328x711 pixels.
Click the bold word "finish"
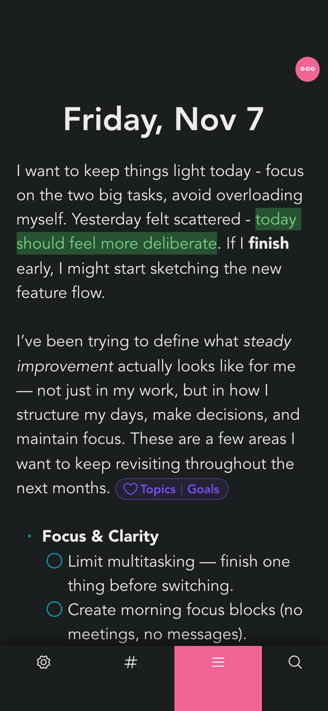pyautogui.click(x=269, y=243)
